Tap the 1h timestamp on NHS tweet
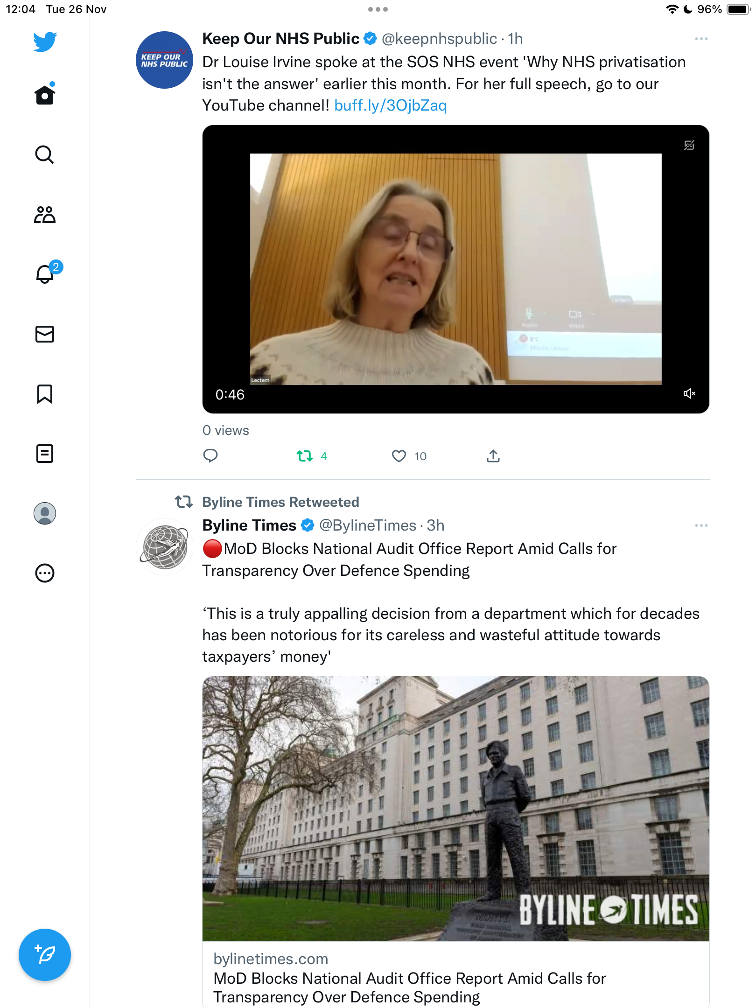Screen dimensions: 756x1008 point(515,39)
